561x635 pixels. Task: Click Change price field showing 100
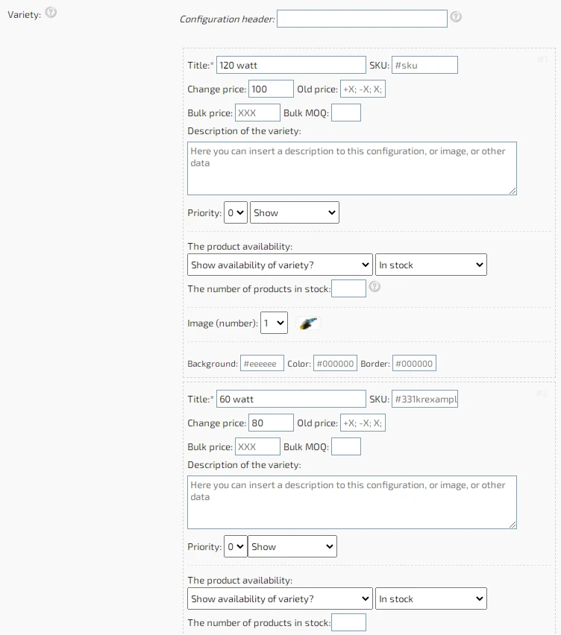pyautogui.click(x=271, y=89)
